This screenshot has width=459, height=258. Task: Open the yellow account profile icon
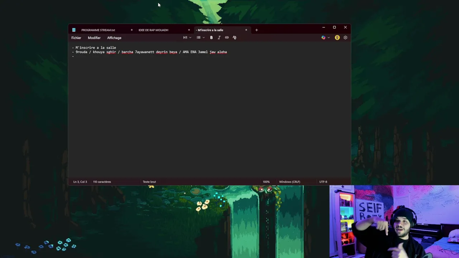coord(337,38)
